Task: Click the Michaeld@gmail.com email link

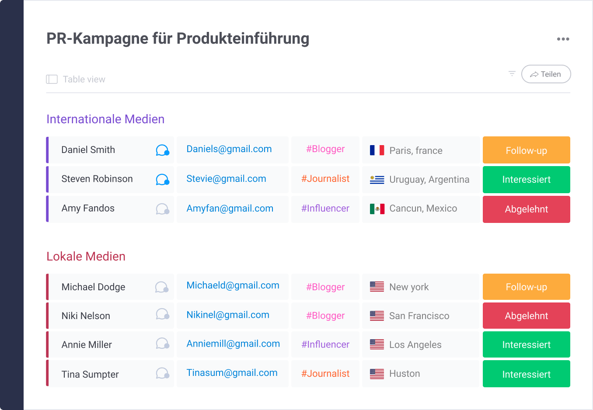Action: (x=233, y=285)
